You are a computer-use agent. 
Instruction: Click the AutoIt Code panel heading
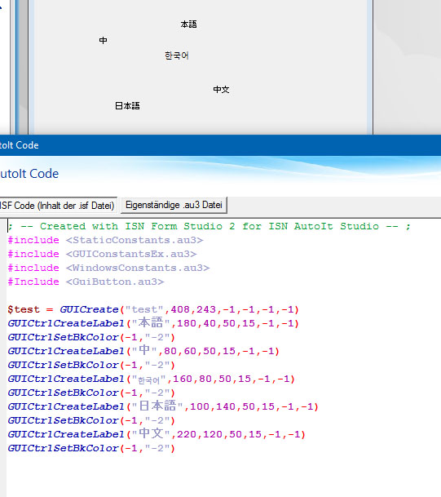[29, 174]
